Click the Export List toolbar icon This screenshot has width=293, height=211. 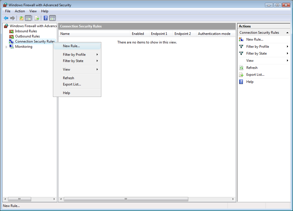tap(37, 18)
